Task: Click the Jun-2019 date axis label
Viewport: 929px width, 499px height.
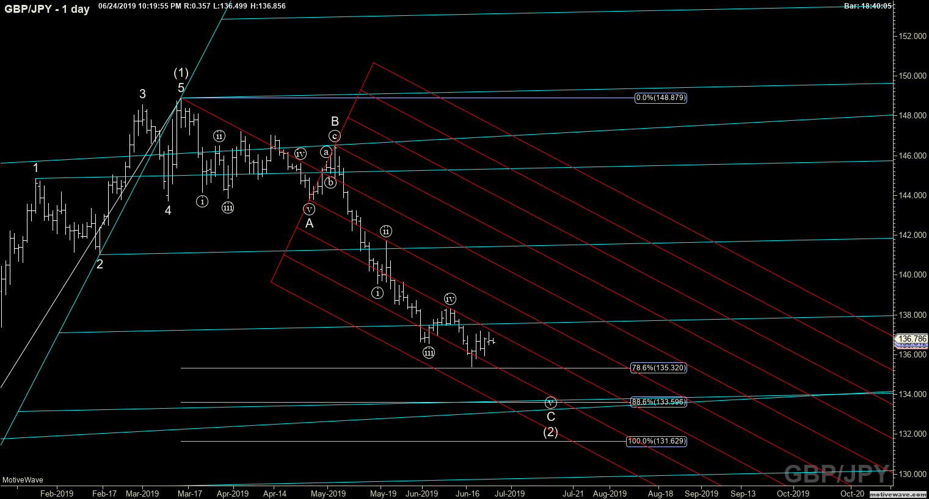Action: (421, 494)
